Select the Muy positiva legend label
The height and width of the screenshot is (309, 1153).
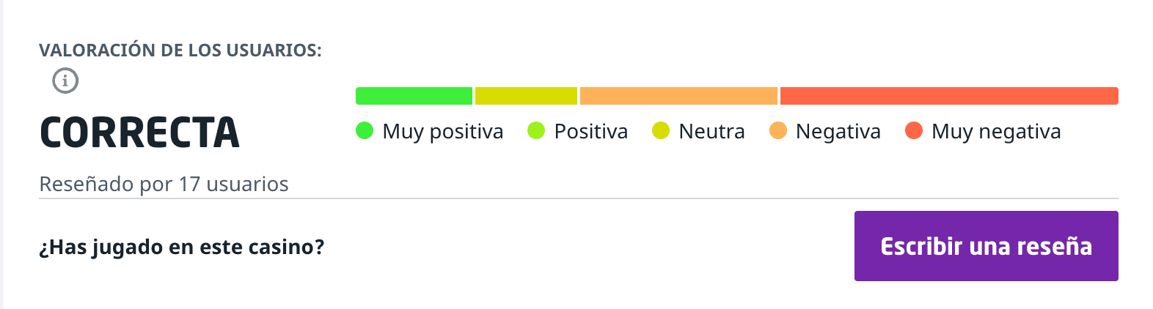click(442, 131)
